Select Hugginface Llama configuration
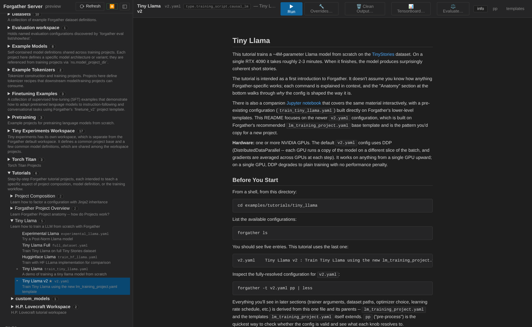The height and width of the screenshot is (327, 532). (72, 260)
